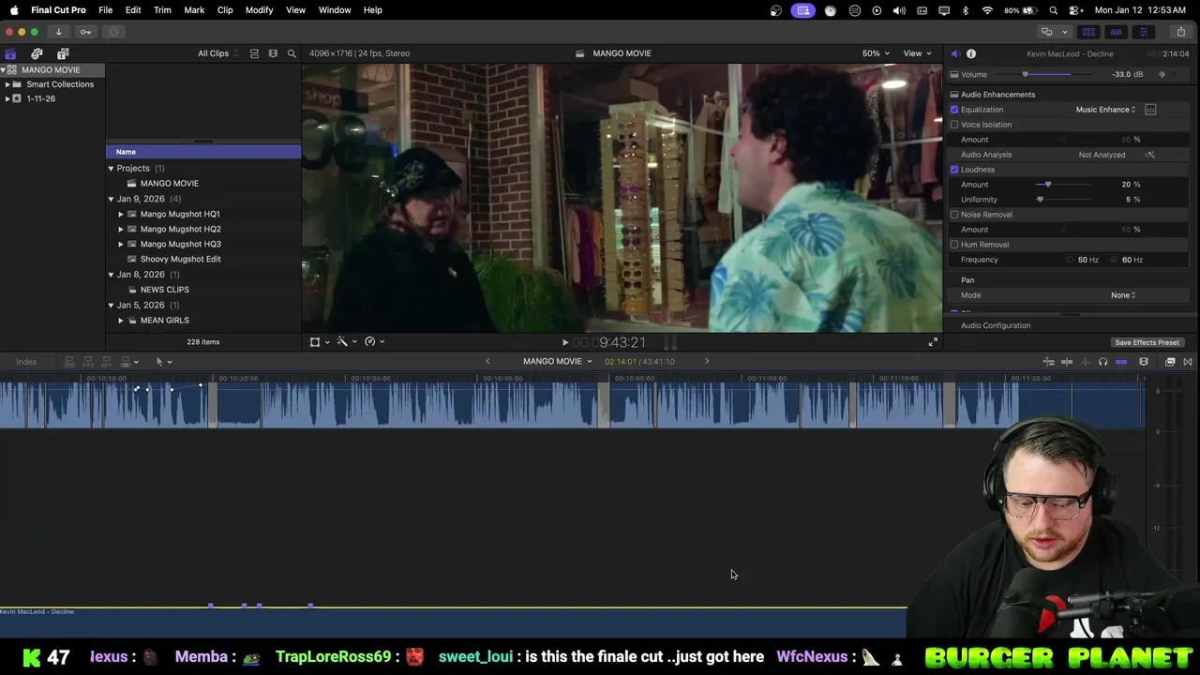Select the Audio inspector speaker icon
The height and width of the screenshot is (675, 1200).
pyautogui.click(x=954, y=53)
